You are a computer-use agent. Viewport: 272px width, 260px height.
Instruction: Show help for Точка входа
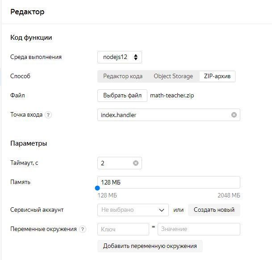point(48,115)
